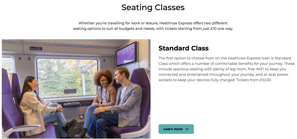Image resolution: width=297 pixels, height=139 pixels.
Task: Click the Learn more button
Action: click(176, 129)
